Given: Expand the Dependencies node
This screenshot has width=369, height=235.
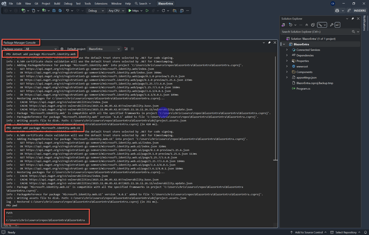Looking at the screenshot, I should pyautogui.click(x=287, y=55).
